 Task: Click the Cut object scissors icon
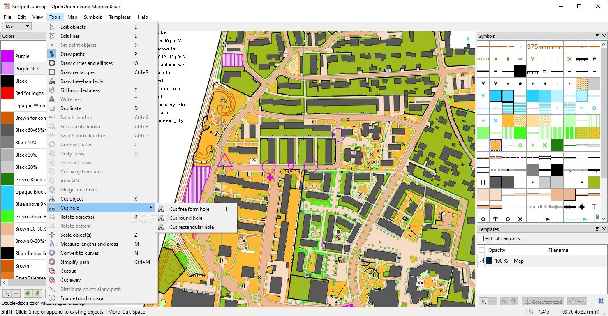click(52, 199)
